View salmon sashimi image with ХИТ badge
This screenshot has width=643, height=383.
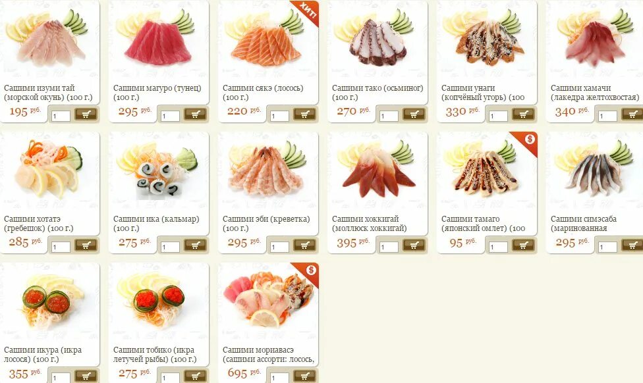point(268,39)
